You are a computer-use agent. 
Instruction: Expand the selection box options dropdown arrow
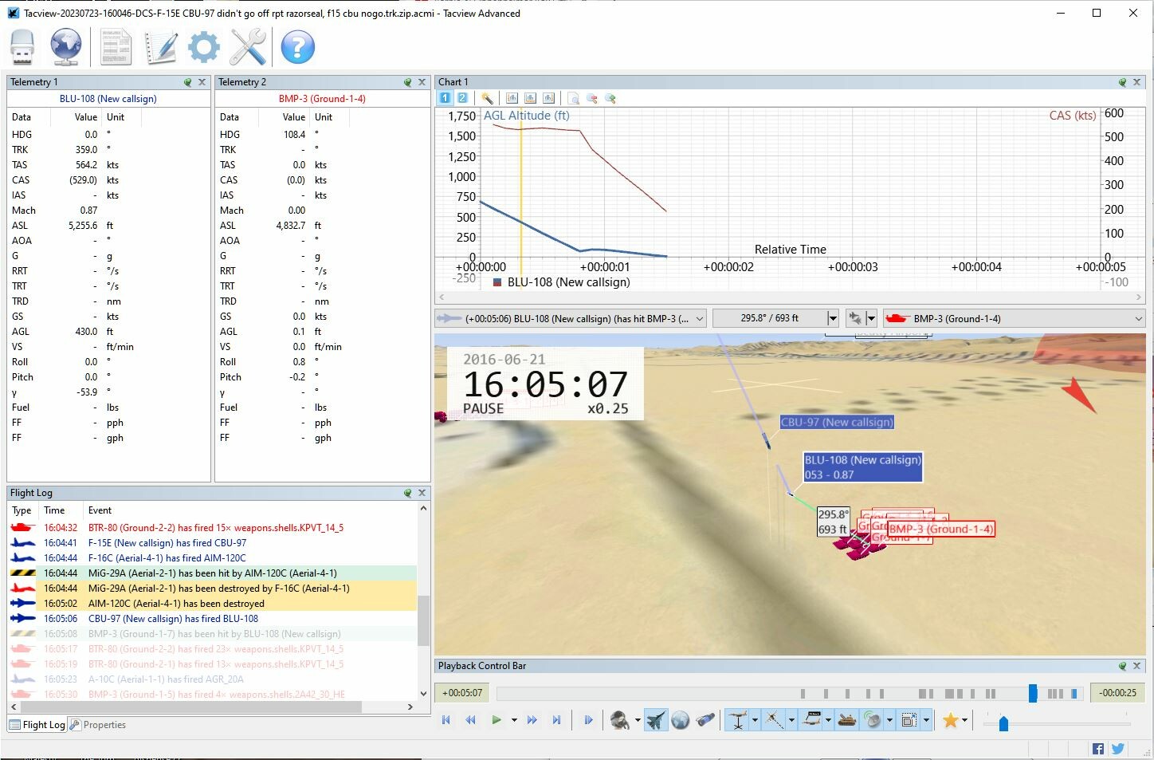coord(926,720)
